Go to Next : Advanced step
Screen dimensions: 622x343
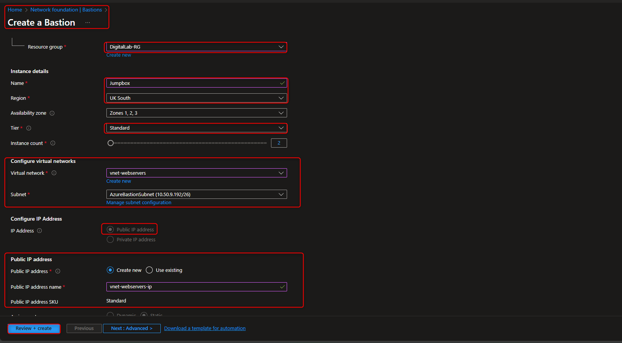point(132,328)
